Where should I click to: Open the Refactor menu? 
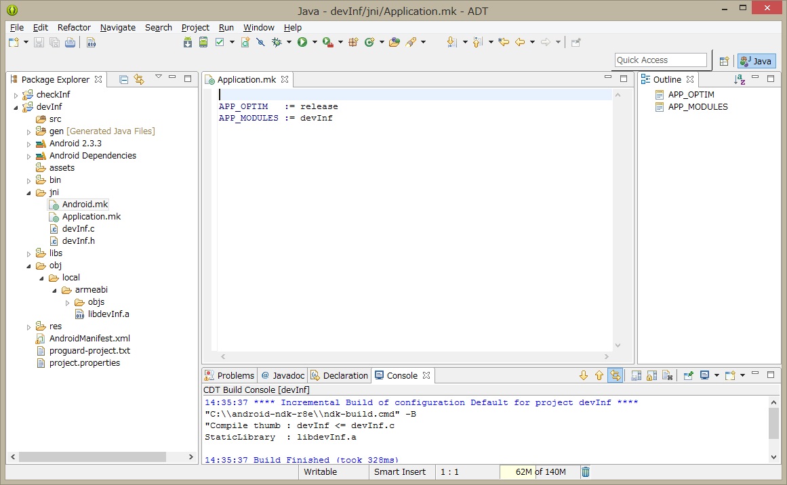74,28
